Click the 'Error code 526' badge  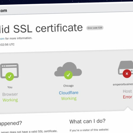click(95, 28)
